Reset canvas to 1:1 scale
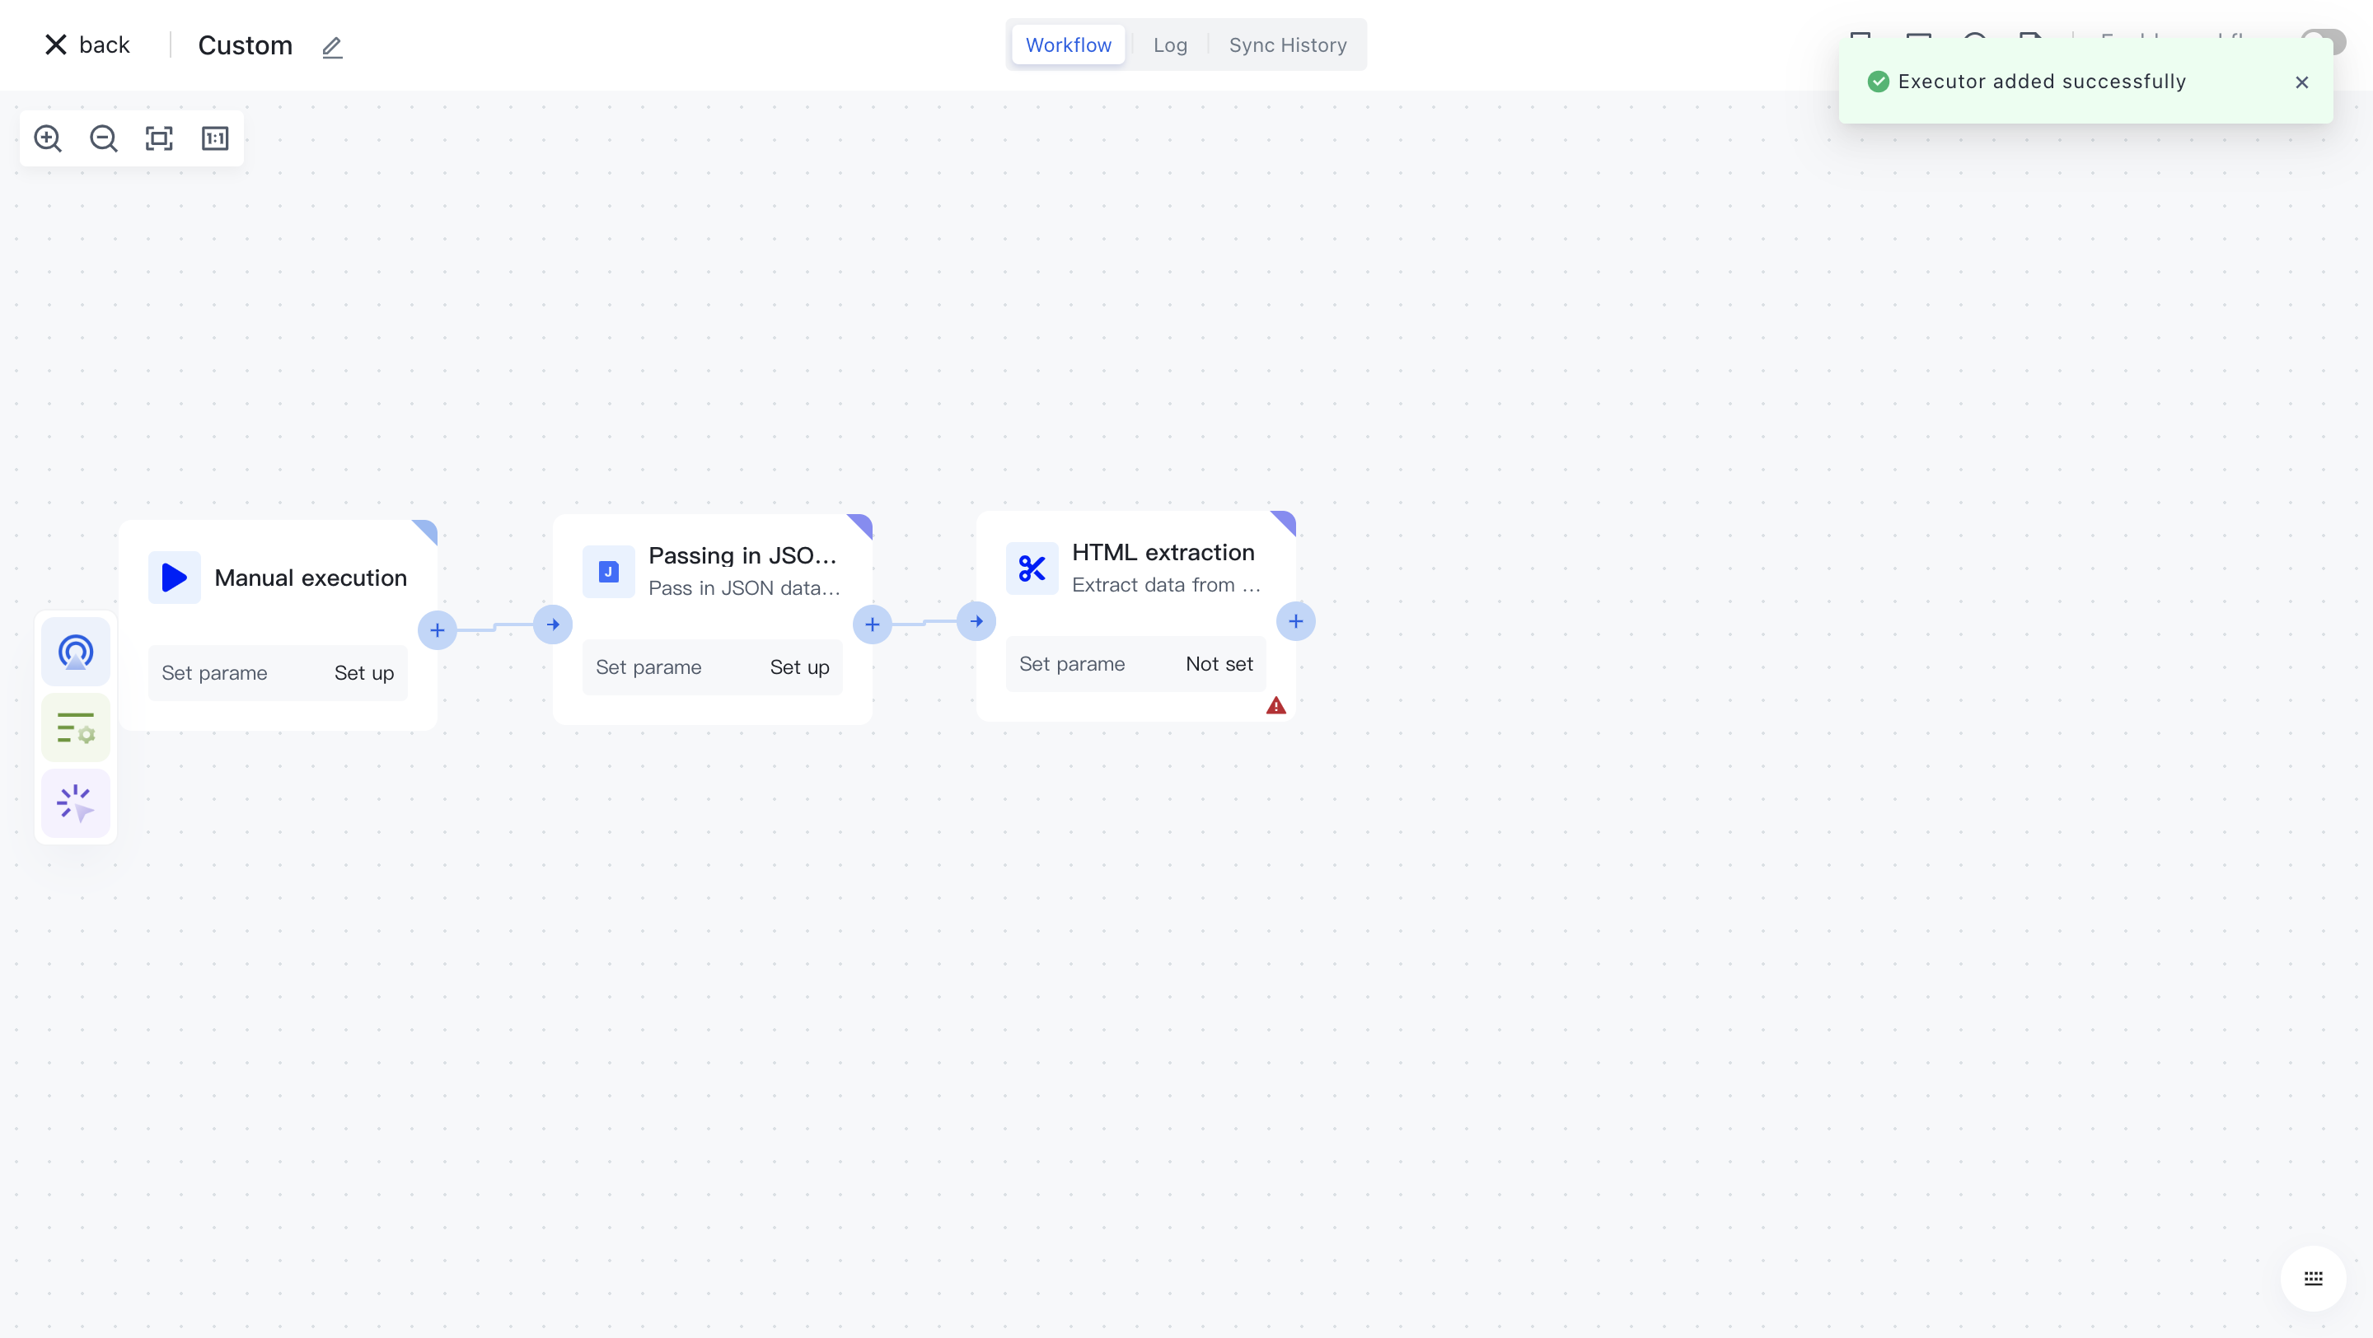The image size is (2373, 1338). point(214,138)
